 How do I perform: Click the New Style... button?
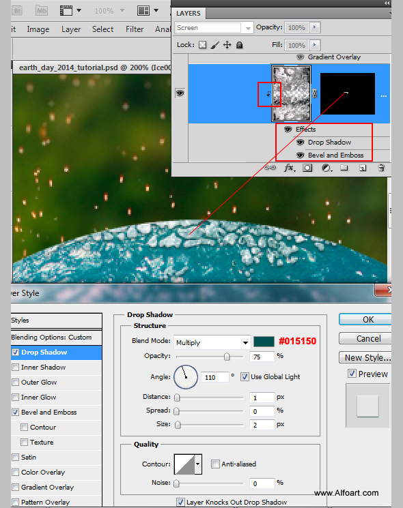365,358
